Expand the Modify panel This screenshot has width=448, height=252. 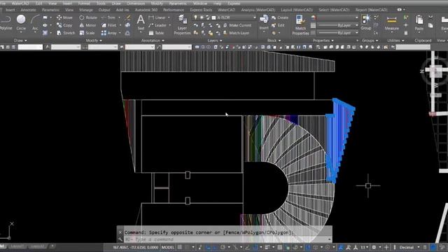pyautogui.click(x=94, y=41)
